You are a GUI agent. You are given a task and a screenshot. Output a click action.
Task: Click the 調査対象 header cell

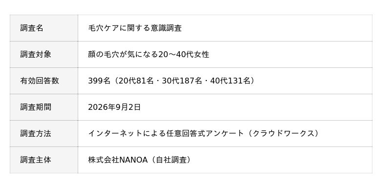pyautogui.click(x=44, y=55)
